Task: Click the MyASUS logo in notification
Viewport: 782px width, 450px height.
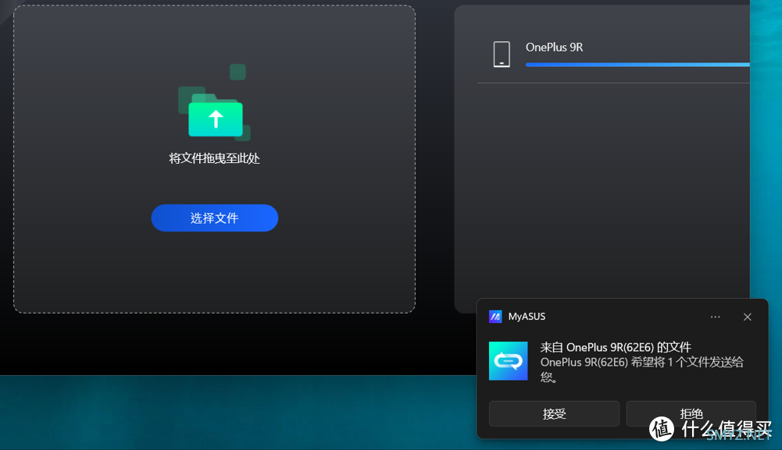Action: 495,317
